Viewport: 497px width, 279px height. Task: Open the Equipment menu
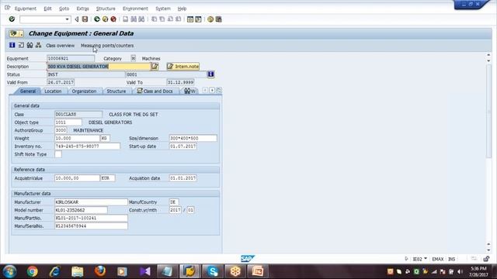(26, 9)
